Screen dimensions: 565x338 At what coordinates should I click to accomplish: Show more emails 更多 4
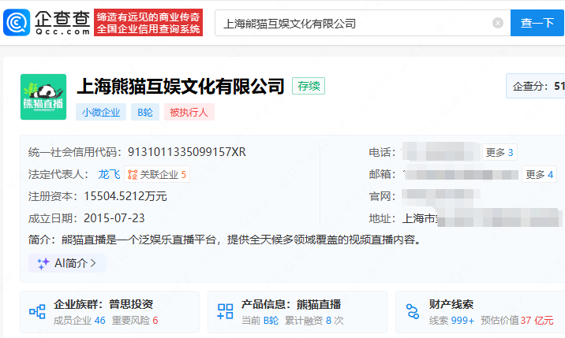539,175
